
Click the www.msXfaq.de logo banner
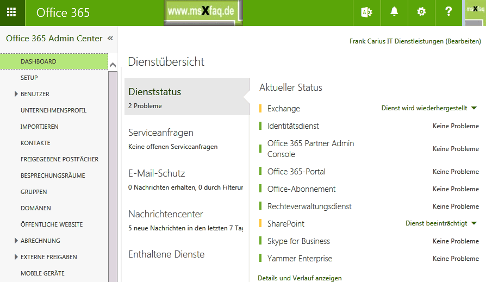point(203,12)
